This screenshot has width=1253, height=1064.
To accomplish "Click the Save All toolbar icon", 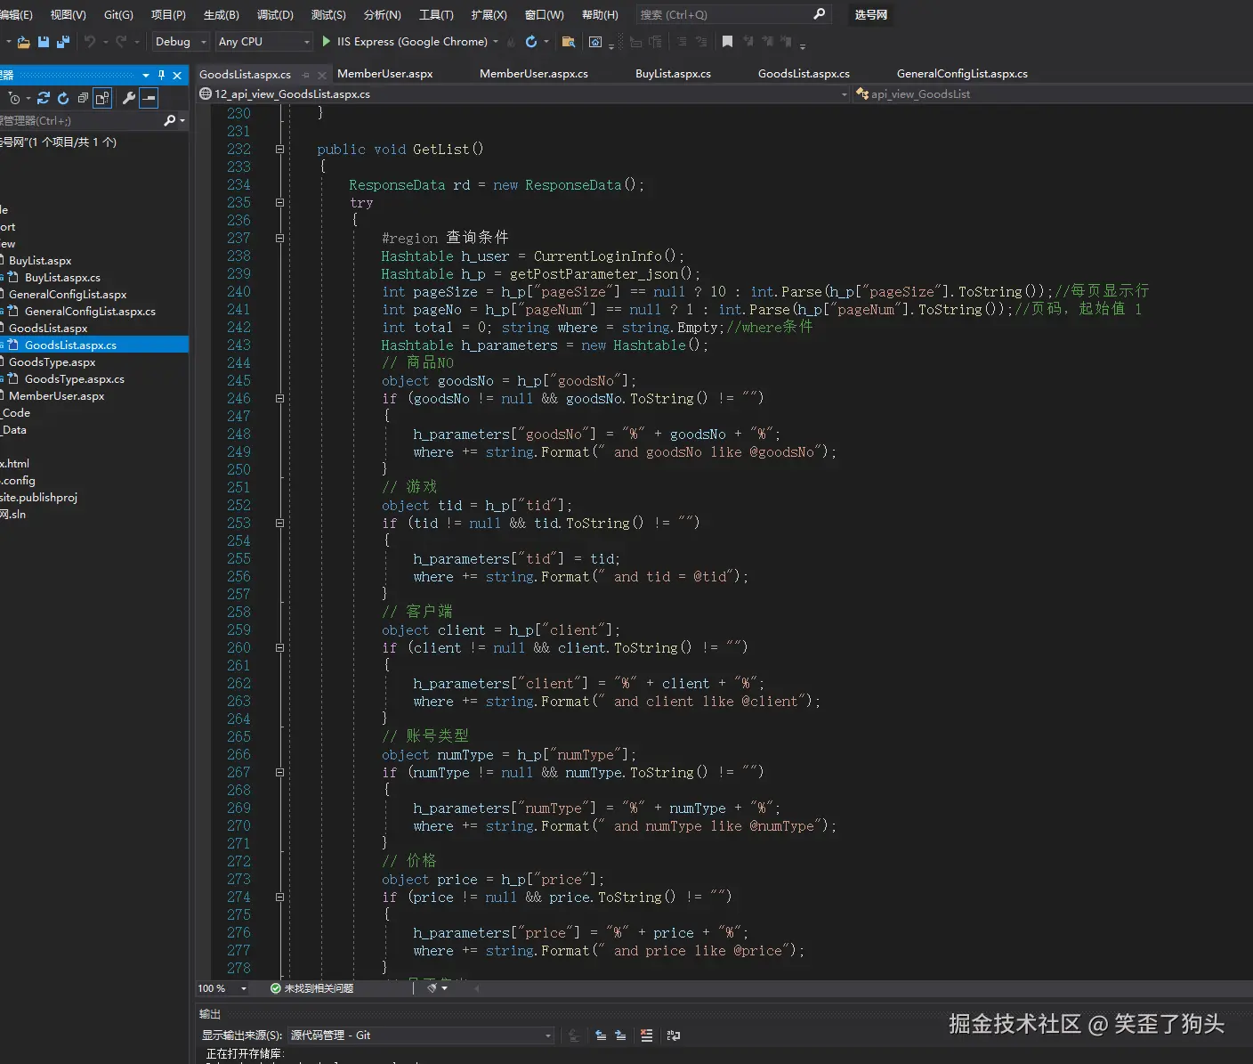I will coord(62,42).
